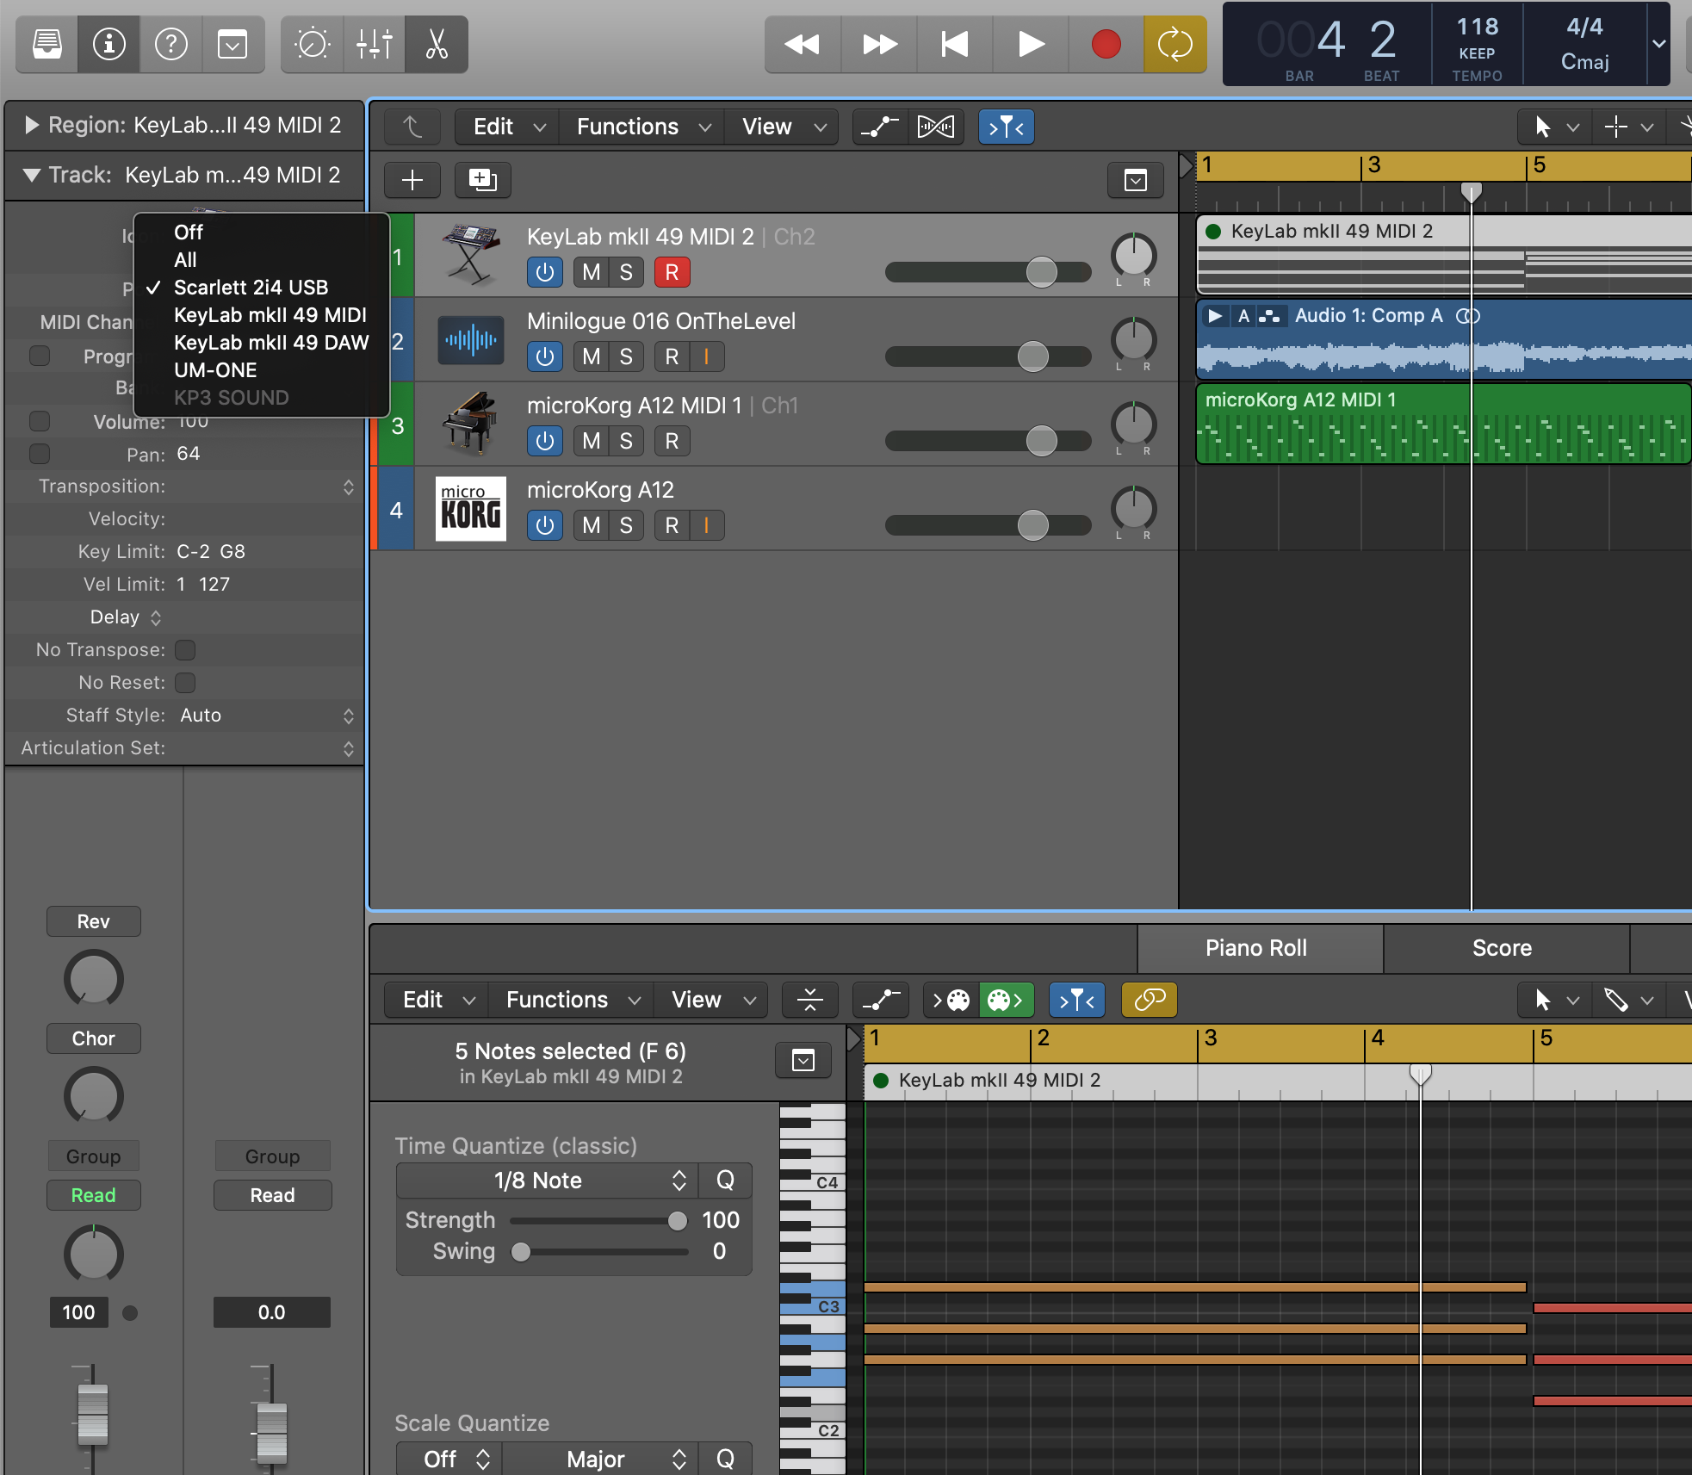The height and width of the screenshot is (1475, 1692).
Task: Toggle the Piano Roll MIDI link button
Action: (x=1149, y=1000)
